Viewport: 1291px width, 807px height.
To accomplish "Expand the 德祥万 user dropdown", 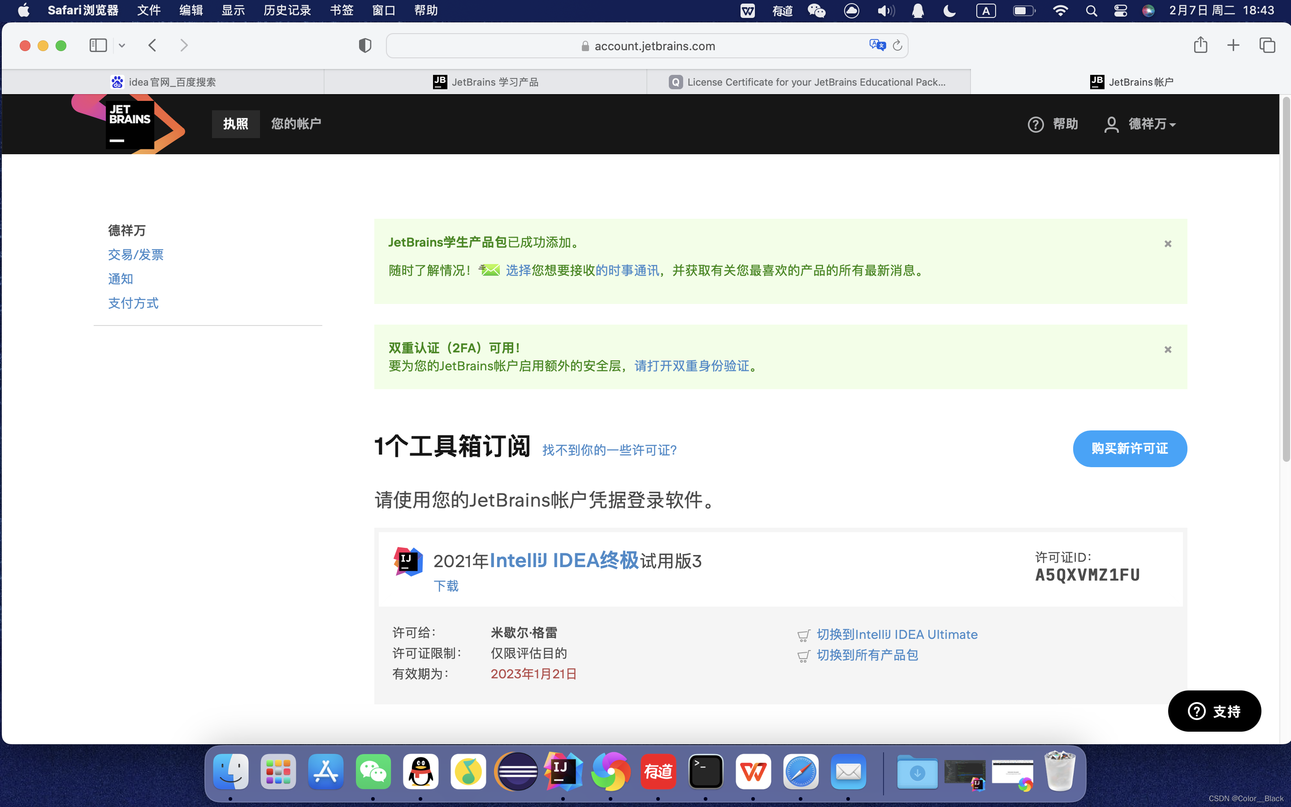I will click(1140, 124).
